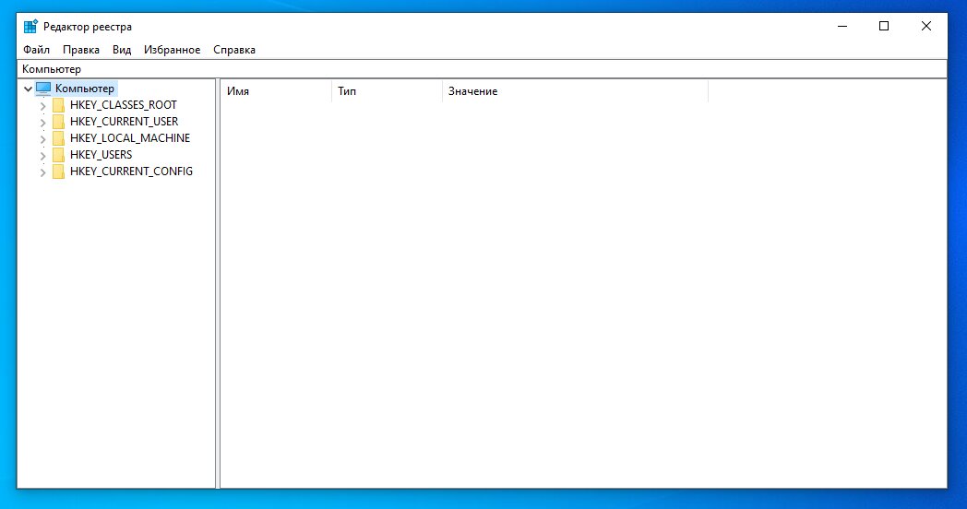Screen dimensions: 967x509
Task: Select HKEY_LOCAL_MACHINE in the tree
Action: pos(130,138)
